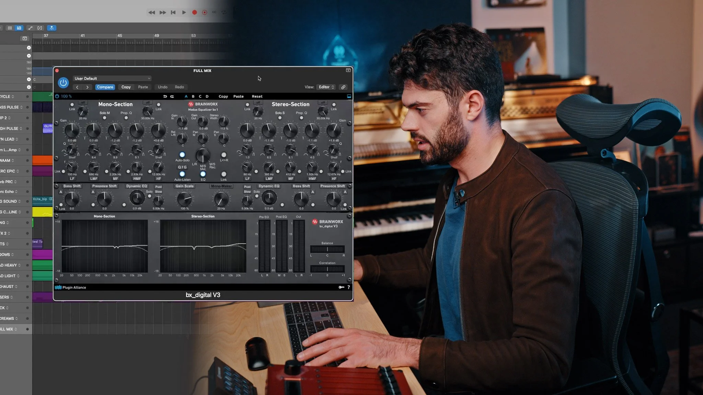Select settings slot C
Image resolution: width=703 pixels, height=395 pixels.
coord(200,96)
